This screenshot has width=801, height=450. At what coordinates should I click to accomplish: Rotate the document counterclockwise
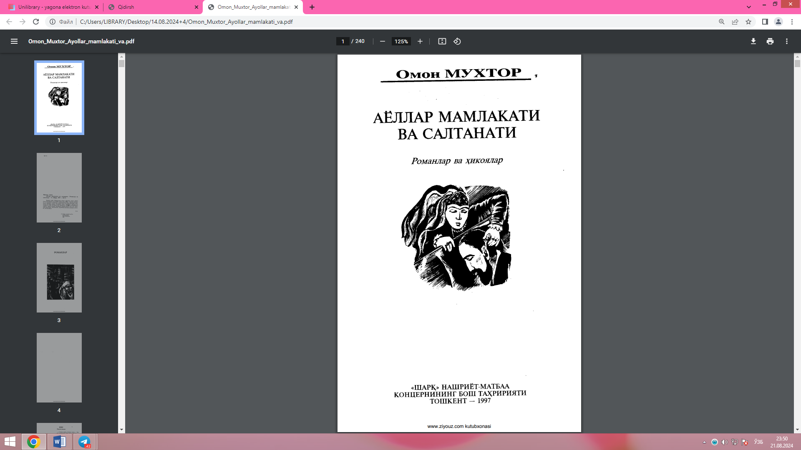click(x=457, y=41)
